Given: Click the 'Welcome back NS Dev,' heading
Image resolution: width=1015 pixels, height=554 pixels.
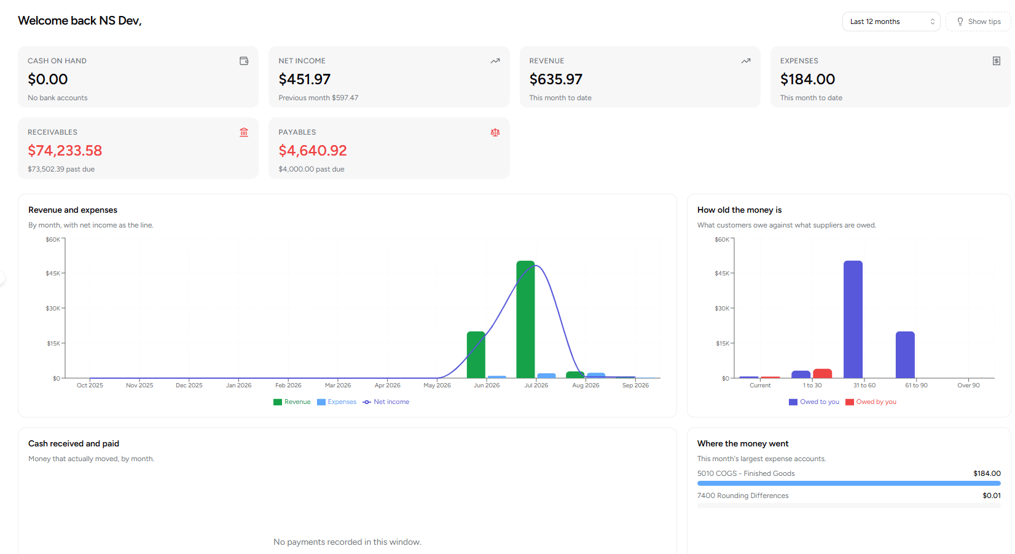Looking at the screenshot, I should (x=80, y=21).
